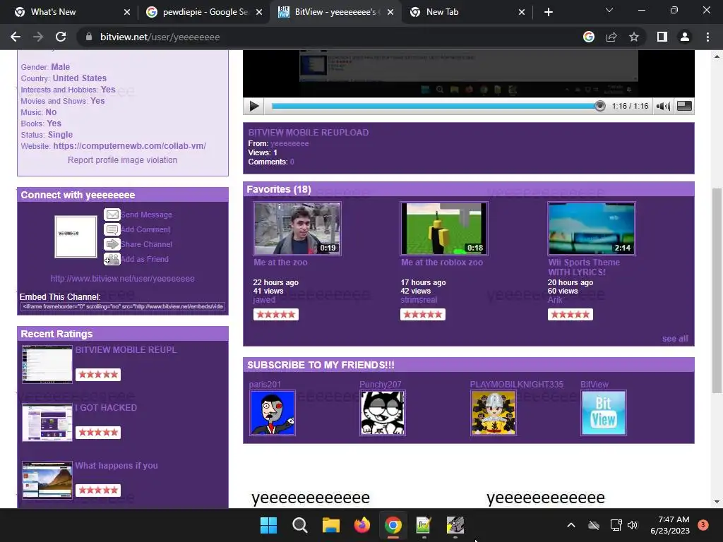
Task: Open the BitView friend avatar
Action: coord(604,413)
